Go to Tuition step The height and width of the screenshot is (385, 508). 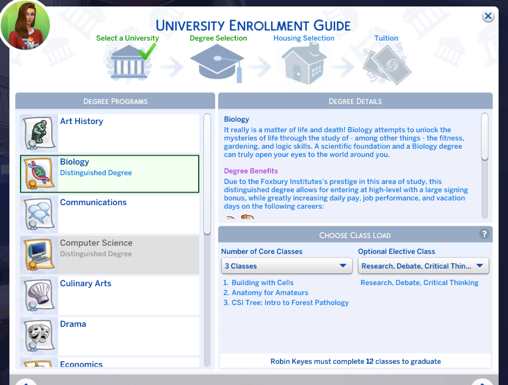[386, 38]
